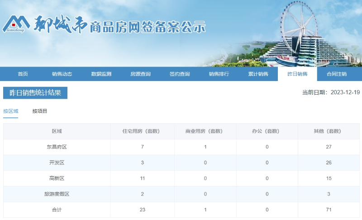Click the current date 2023-12-19 text
The width and height of the screenshot is (362, 220).
[345, 92]
